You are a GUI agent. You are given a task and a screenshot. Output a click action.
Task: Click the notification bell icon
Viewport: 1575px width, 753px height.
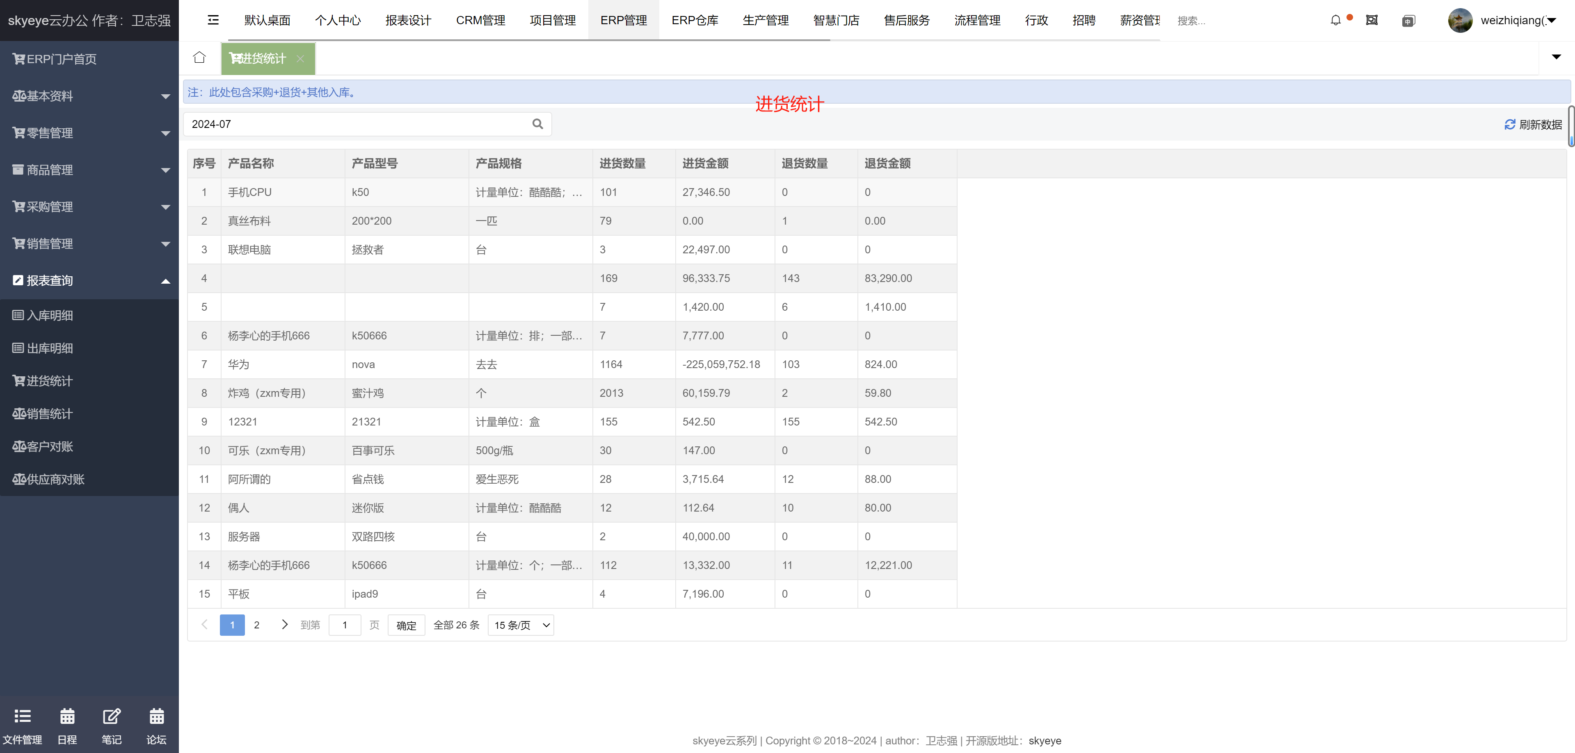tap(1335, 20)
